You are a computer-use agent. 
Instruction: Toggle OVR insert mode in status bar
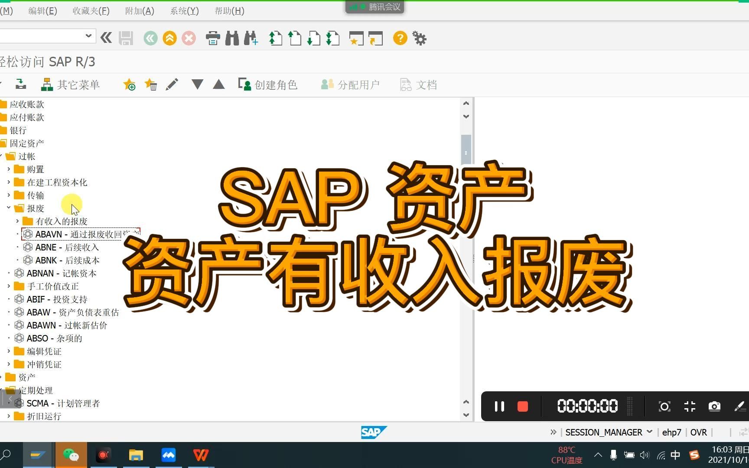pyautogui.click(x=698, y=432)
